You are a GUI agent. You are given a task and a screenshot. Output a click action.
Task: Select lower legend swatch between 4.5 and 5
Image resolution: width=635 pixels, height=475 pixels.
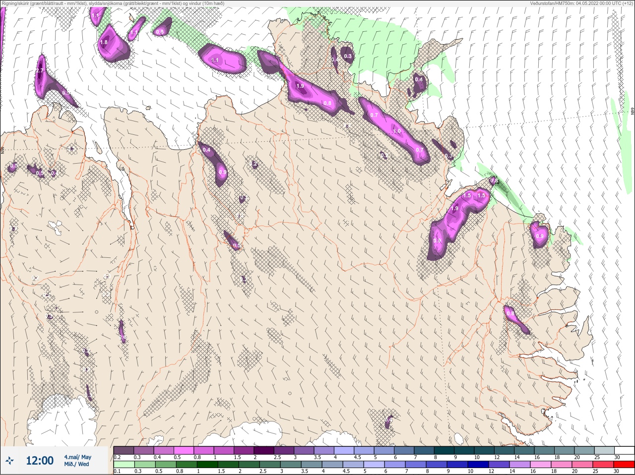(354, 465)
